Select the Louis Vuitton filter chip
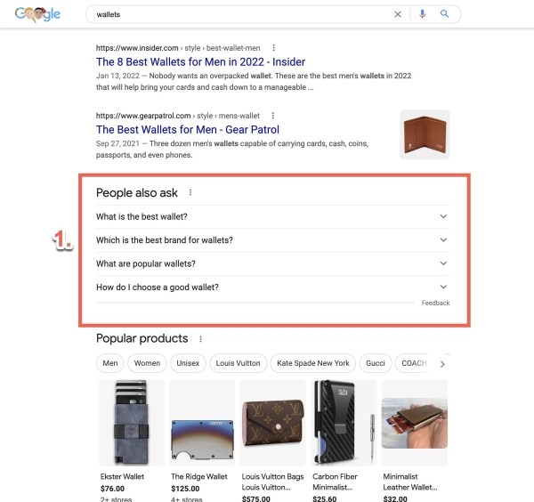 238,363
